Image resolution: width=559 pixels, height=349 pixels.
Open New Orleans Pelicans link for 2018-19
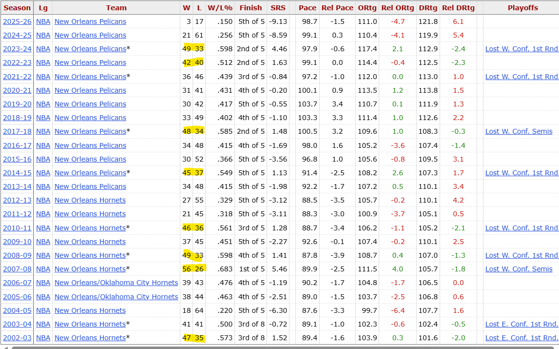coord(90,118)
